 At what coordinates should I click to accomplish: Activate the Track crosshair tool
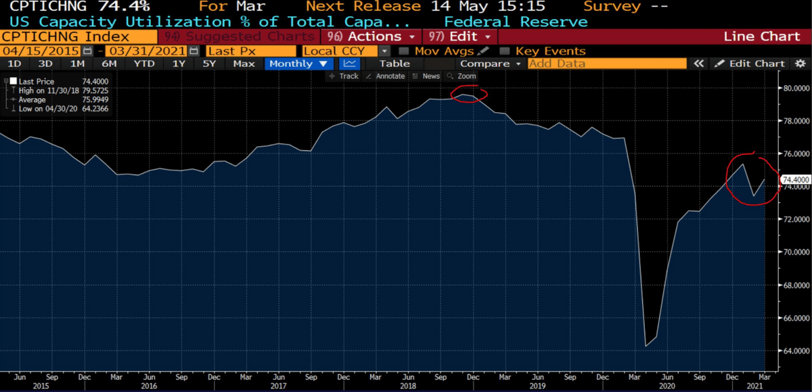(x=344, y=76)
